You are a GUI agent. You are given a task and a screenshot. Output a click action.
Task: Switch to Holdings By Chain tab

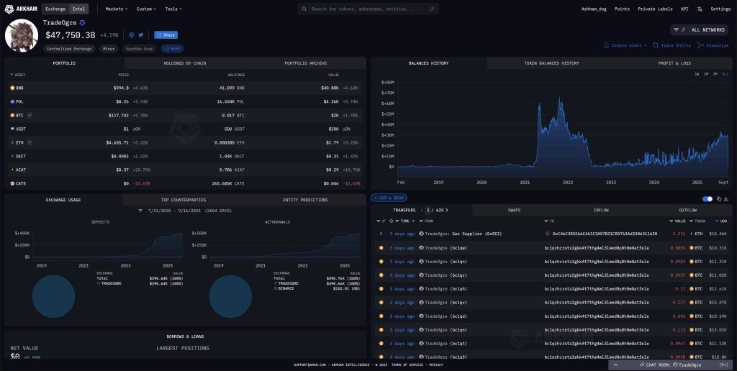coord(185,63)
